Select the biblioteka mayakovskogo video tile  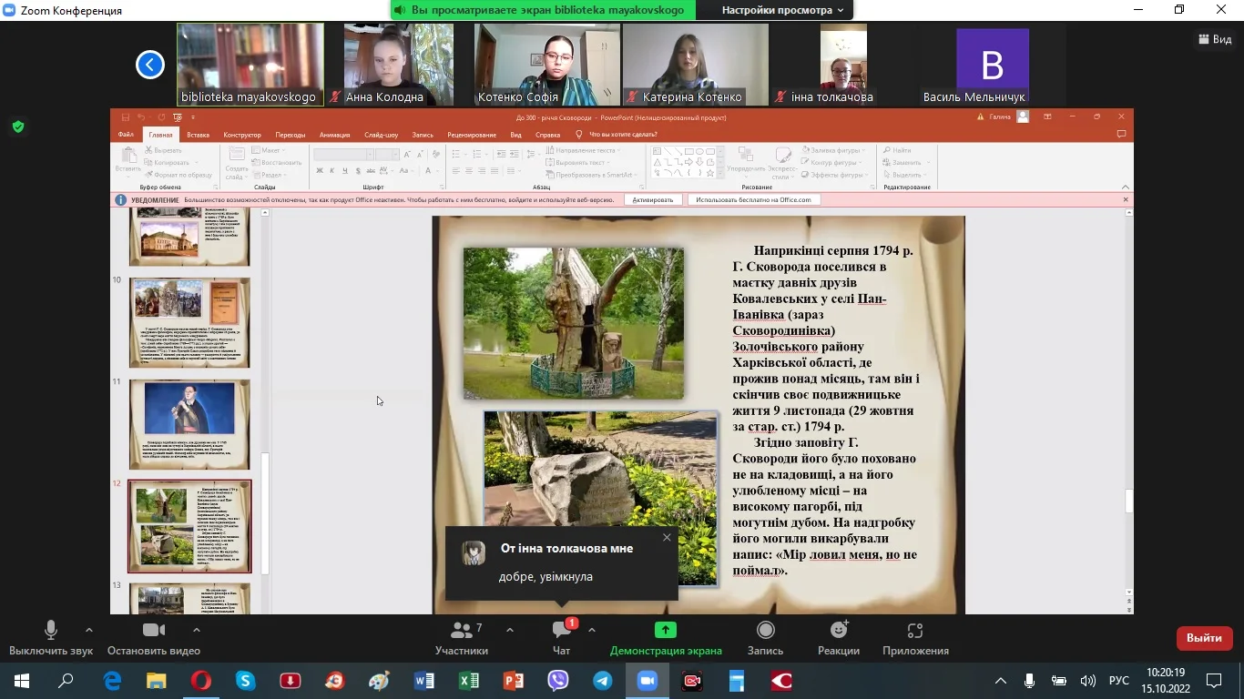coord(250,65)
